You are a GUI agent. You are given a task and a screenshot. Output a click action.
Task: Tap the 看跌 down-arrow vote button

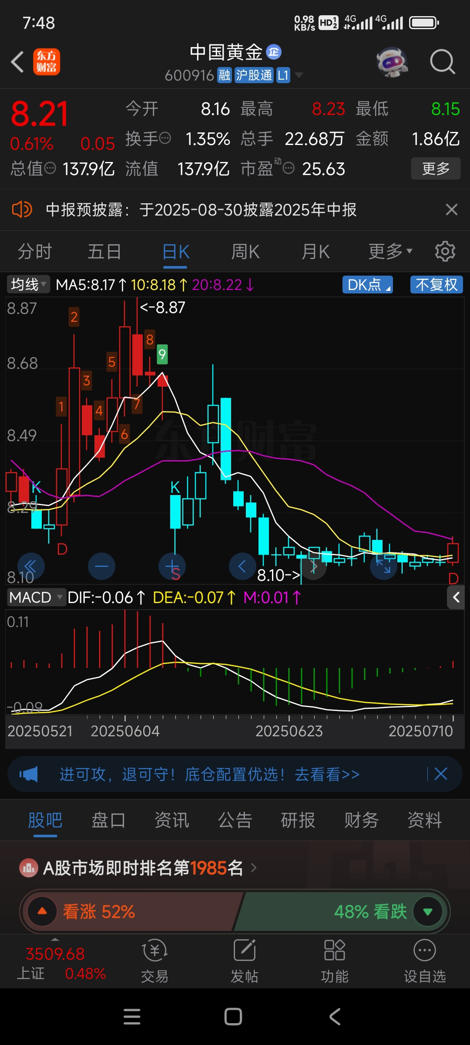[x=428, y=911]
